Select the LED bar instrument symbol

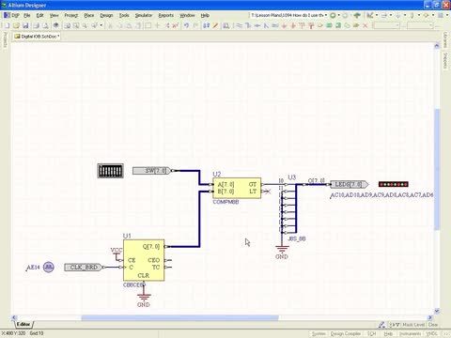394,184
